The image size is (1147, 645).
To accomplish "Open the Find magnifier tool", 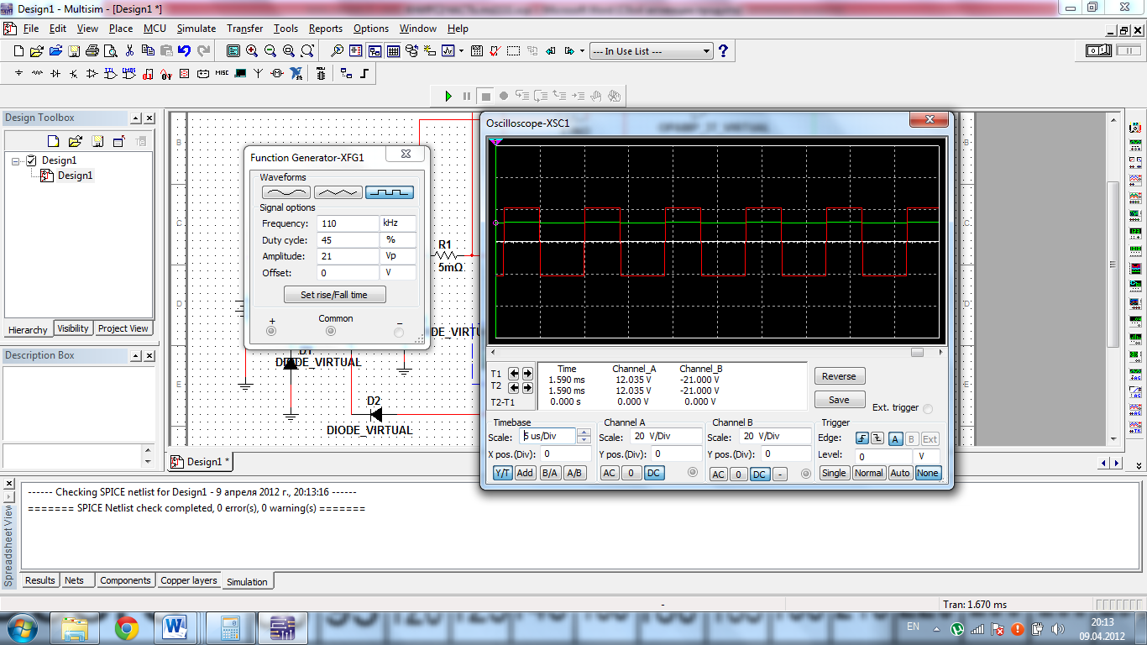I will pos(337,50).
